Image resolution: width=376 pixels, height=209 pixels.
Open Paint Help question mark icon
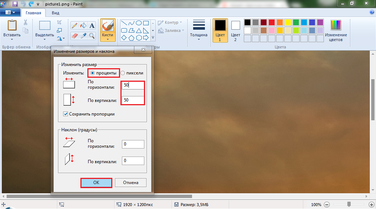click(x=372, y=12)
